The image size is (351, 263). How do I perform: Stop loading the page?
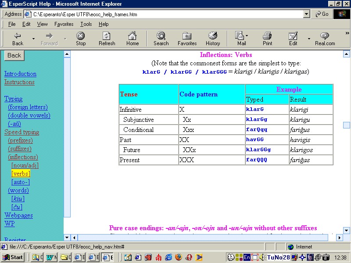tap(81, 38)
